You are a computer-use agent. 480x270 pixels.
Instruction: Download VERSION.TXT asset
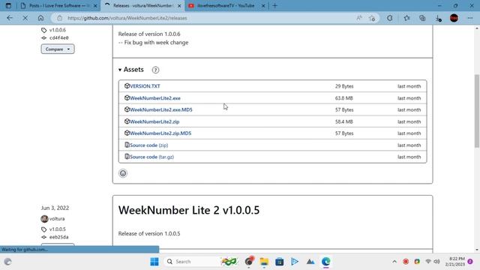(145, 86)
